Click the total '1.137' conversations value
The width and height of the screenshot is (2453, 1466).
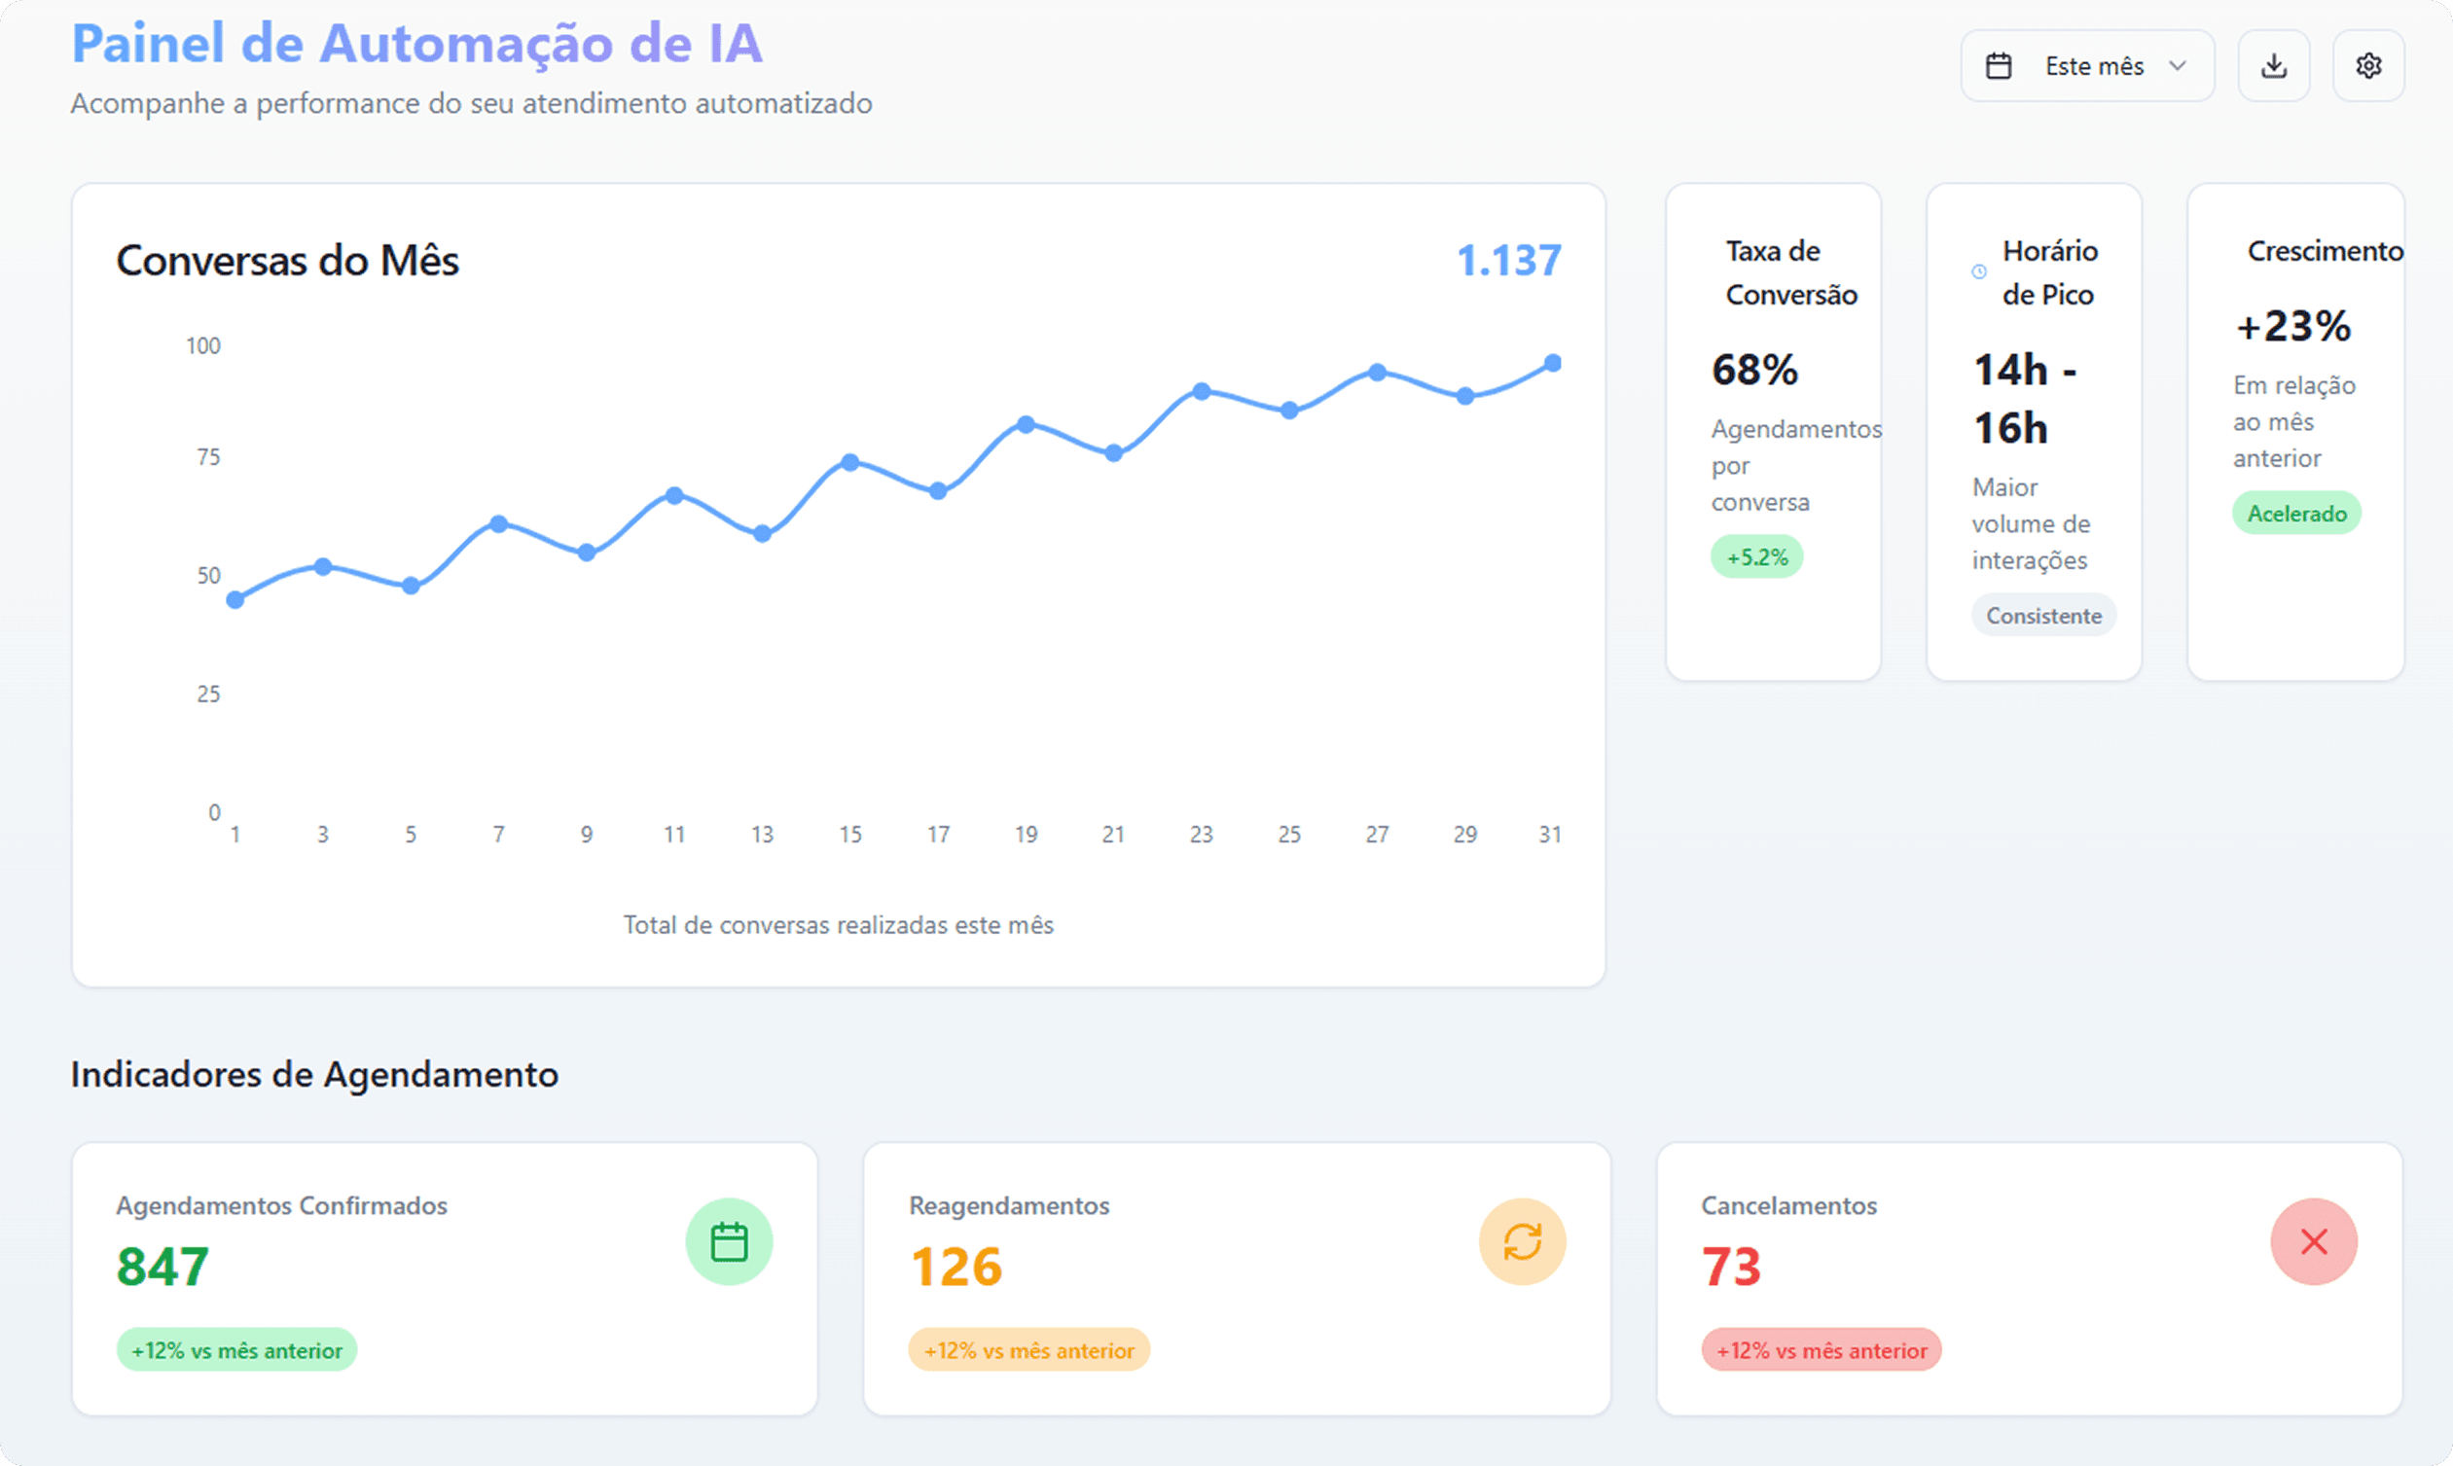tap(1508, 260)
